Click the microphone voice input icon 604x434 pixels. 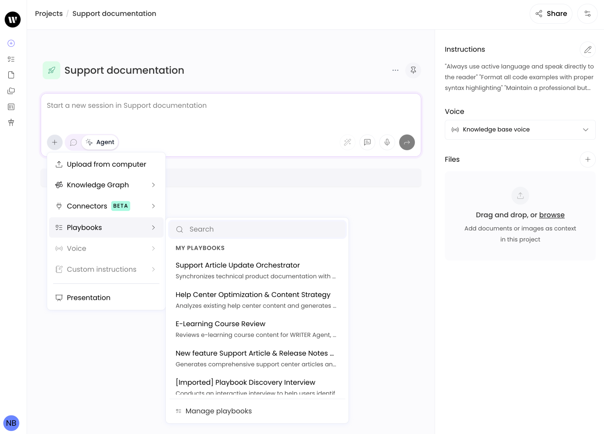click(x=387, y=142)
